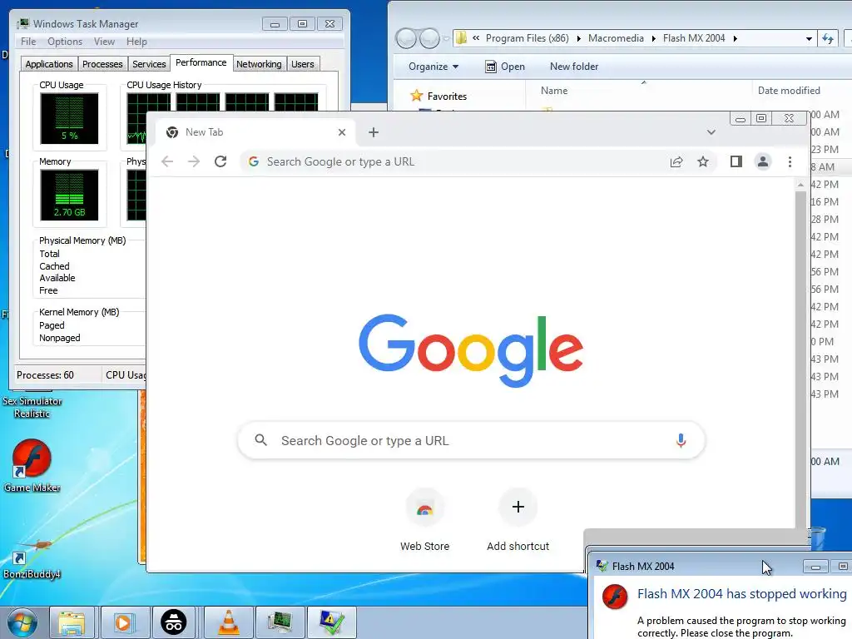Select the Sex Simulator Realistic desktop label
This screenshot has width=852, height=639.
pyautogui.click(x=32, y=407)
